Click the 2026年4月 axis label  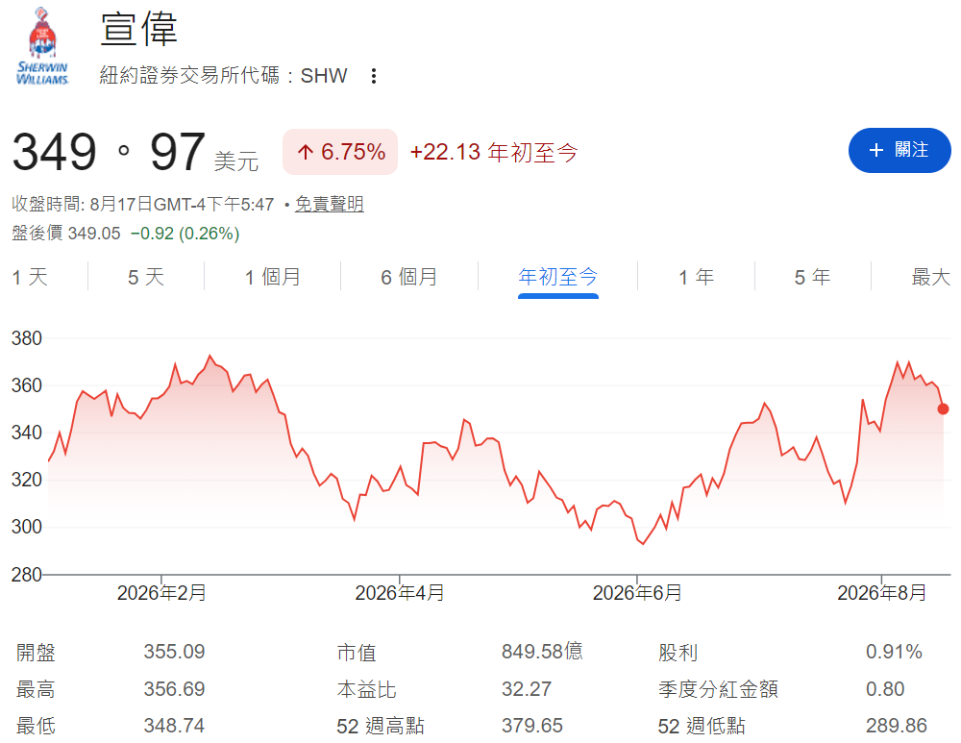(400, 593)
